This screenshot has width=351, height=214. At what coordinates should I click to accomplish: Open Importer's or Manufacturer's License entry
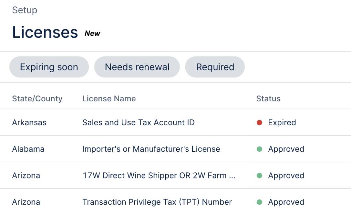click(x=151, y=149)
